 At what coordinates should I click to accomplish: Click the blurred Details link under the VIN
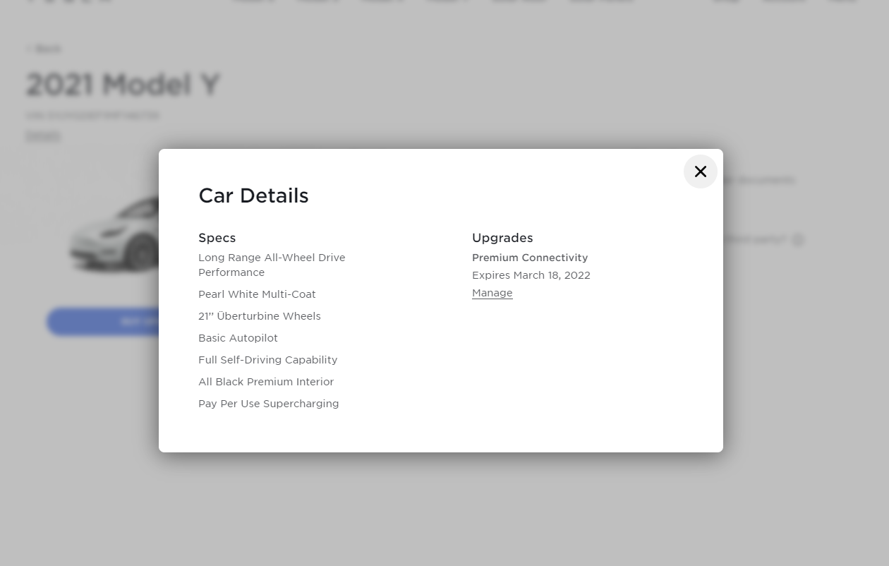[43, 135]
